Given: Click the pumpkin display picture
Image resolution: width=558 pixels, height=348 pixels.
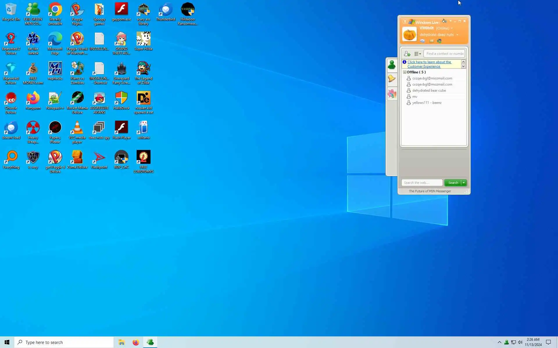Looking at the screenshot, I should 409,35.
